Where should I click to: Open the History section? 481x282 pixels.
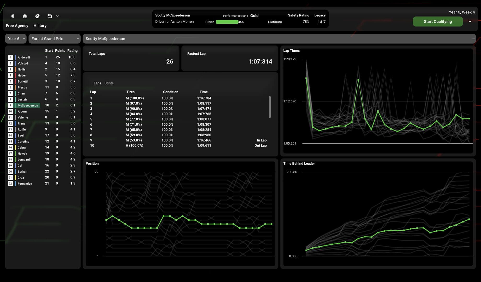(x=40, y=25)
